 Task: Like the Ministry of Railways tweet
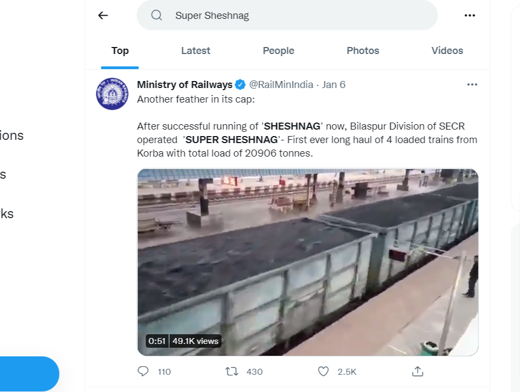(323, 371)
